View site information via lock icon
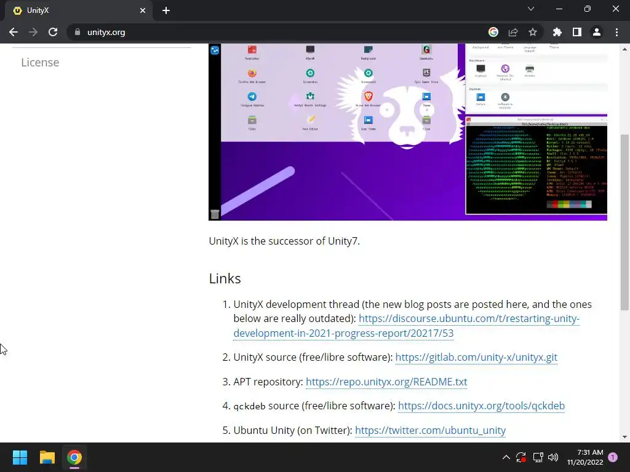The image size is (630, 472). pos(78,32)
